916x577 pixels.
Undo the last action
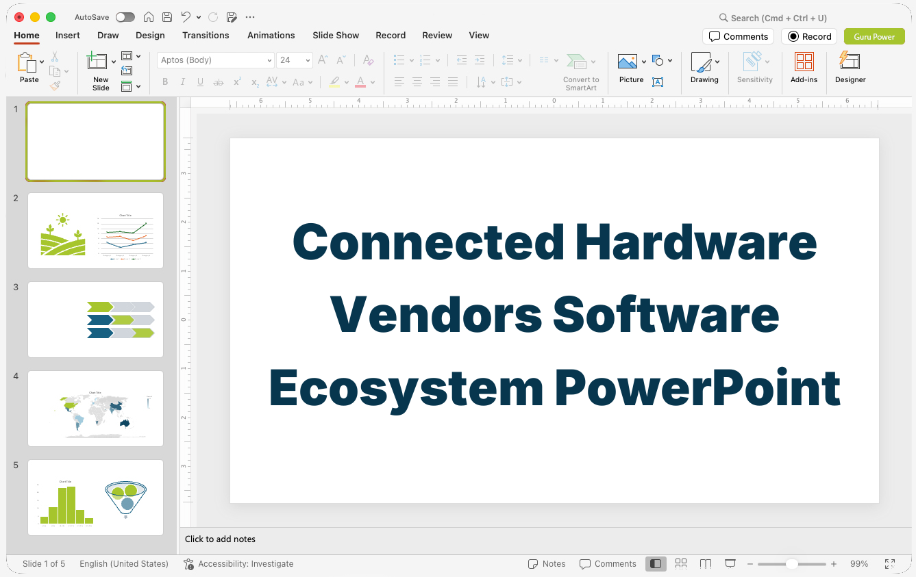[186, 17]
